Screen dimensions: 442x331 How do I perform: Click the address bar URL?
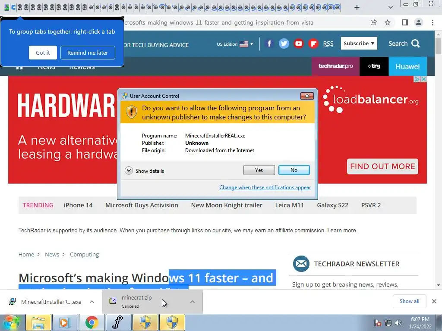219,22
